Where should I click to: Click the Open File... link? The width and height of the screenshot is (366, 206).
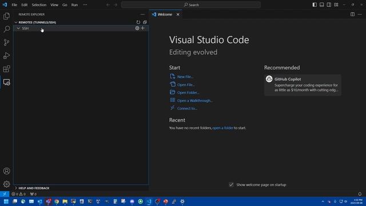(186, 85)
